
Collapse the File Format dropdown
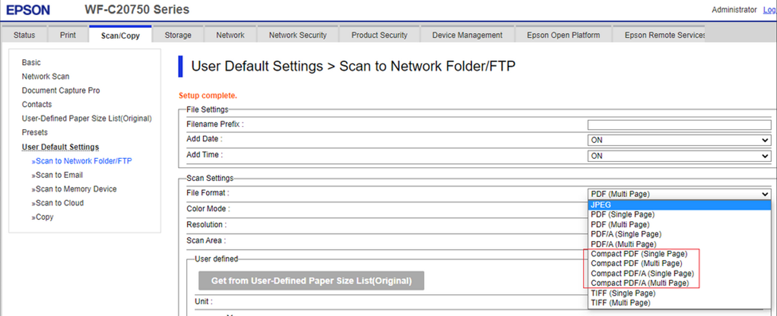[x=679, y=194]
